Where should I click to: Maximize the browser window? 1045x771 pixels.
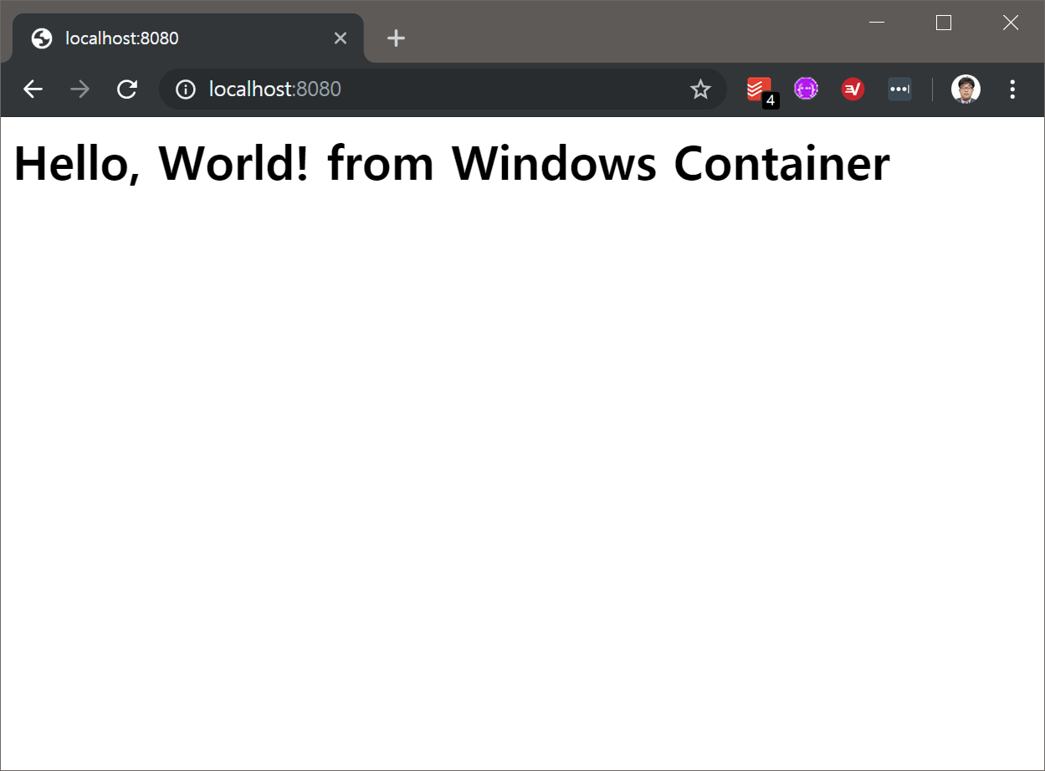coord(944,23)
